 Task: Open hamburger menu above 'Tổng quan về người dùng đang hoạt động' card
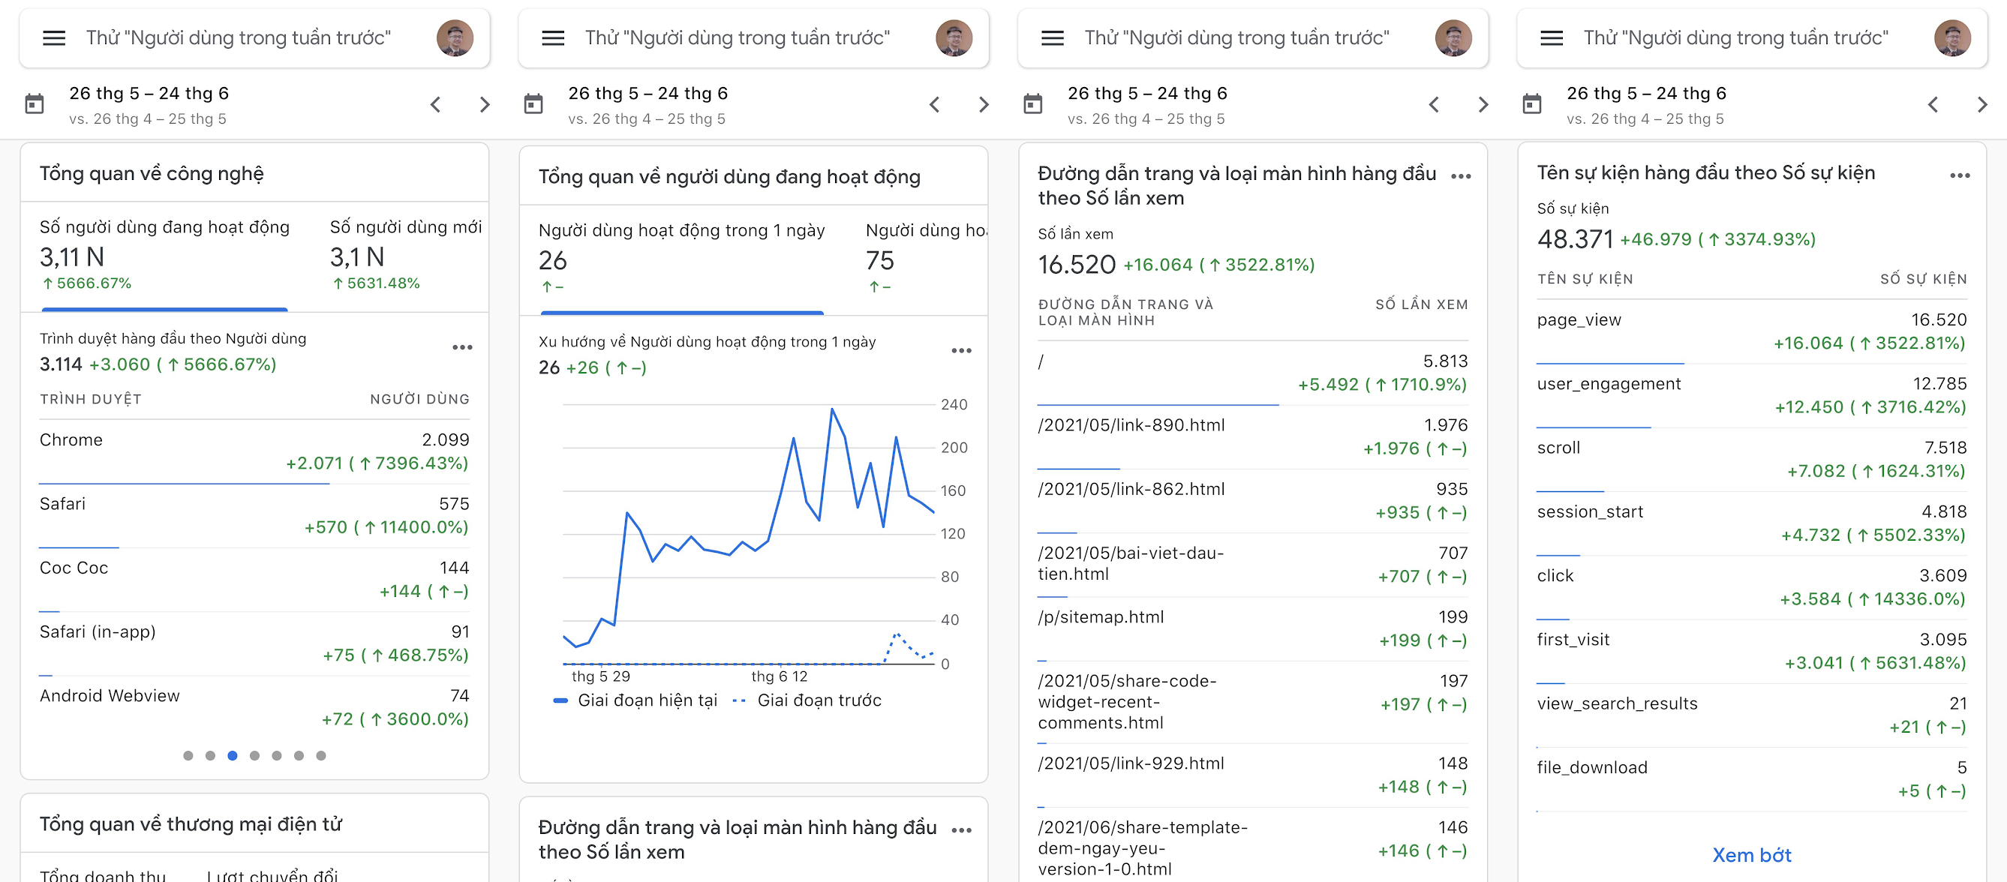coord(553,37)
